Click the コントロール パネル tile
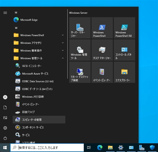This screenshot has width=158, height=152. (x=124, y=50)
